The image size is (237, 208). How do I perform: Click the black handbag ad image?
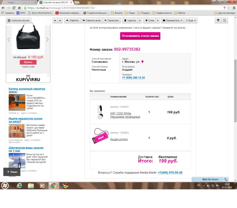tap(28, 37)
